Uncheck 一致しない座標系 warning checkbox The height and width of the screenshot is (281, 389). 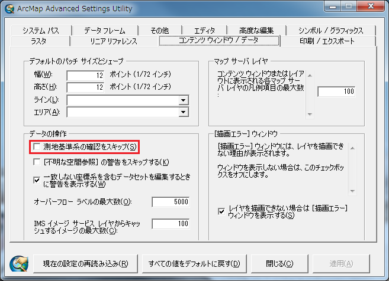37,180
